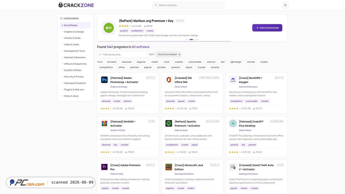Toggle the lightweight tag filter
The height and width of the screenshot is (194, 345).
(236, 62)
